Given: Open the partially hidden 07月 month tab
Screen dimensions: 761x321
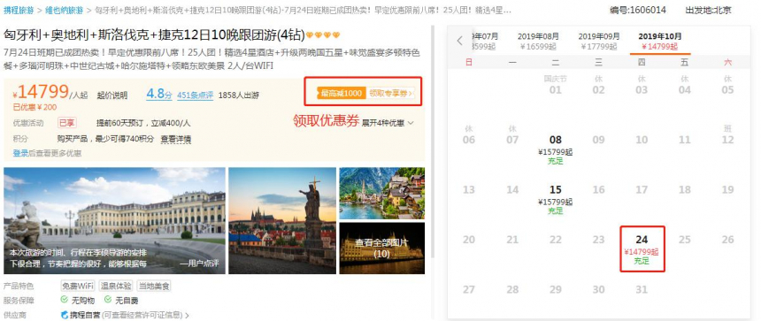Looking at the screenshot, I should pos(485,42).
